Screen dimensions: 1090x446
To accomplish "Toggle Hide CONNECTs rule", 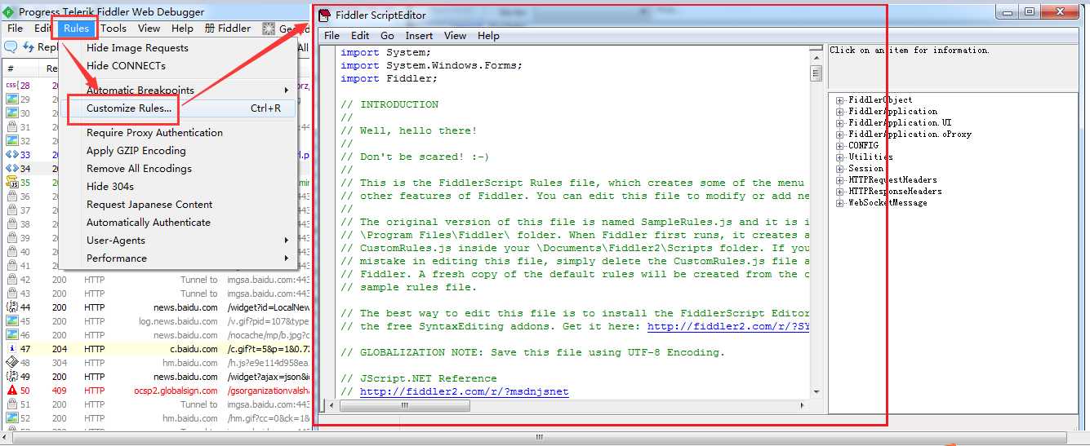I will click(x=126, y=66).
